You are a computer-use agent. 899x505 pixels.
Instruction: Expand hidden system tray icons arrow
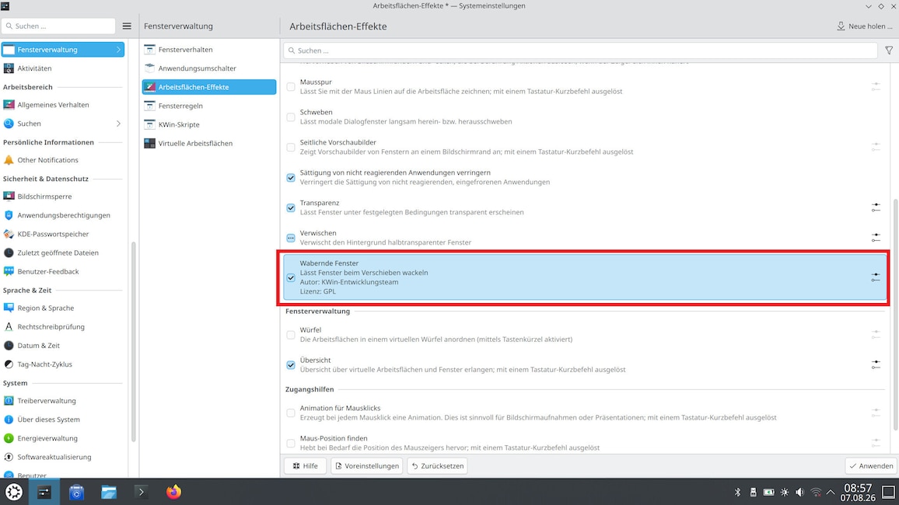[831, 493]
